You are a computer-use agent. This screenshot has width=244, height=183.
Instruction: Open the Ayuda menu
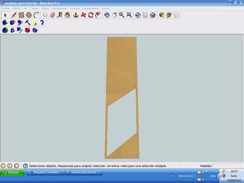(106, 8)
